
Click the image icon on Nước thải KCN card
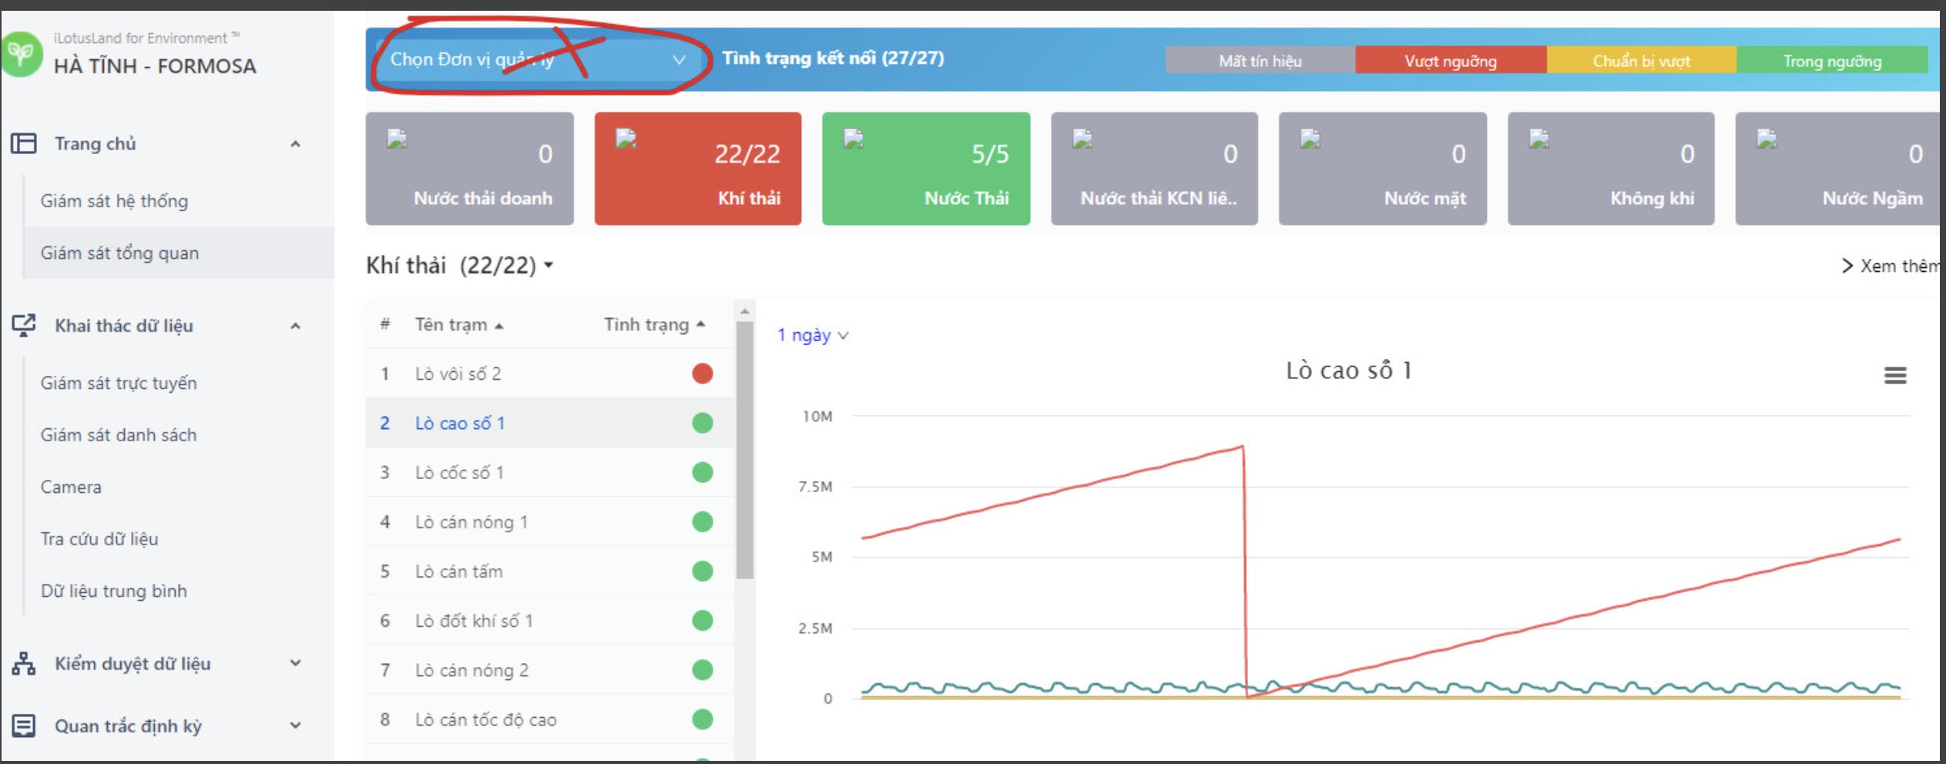1082,139
